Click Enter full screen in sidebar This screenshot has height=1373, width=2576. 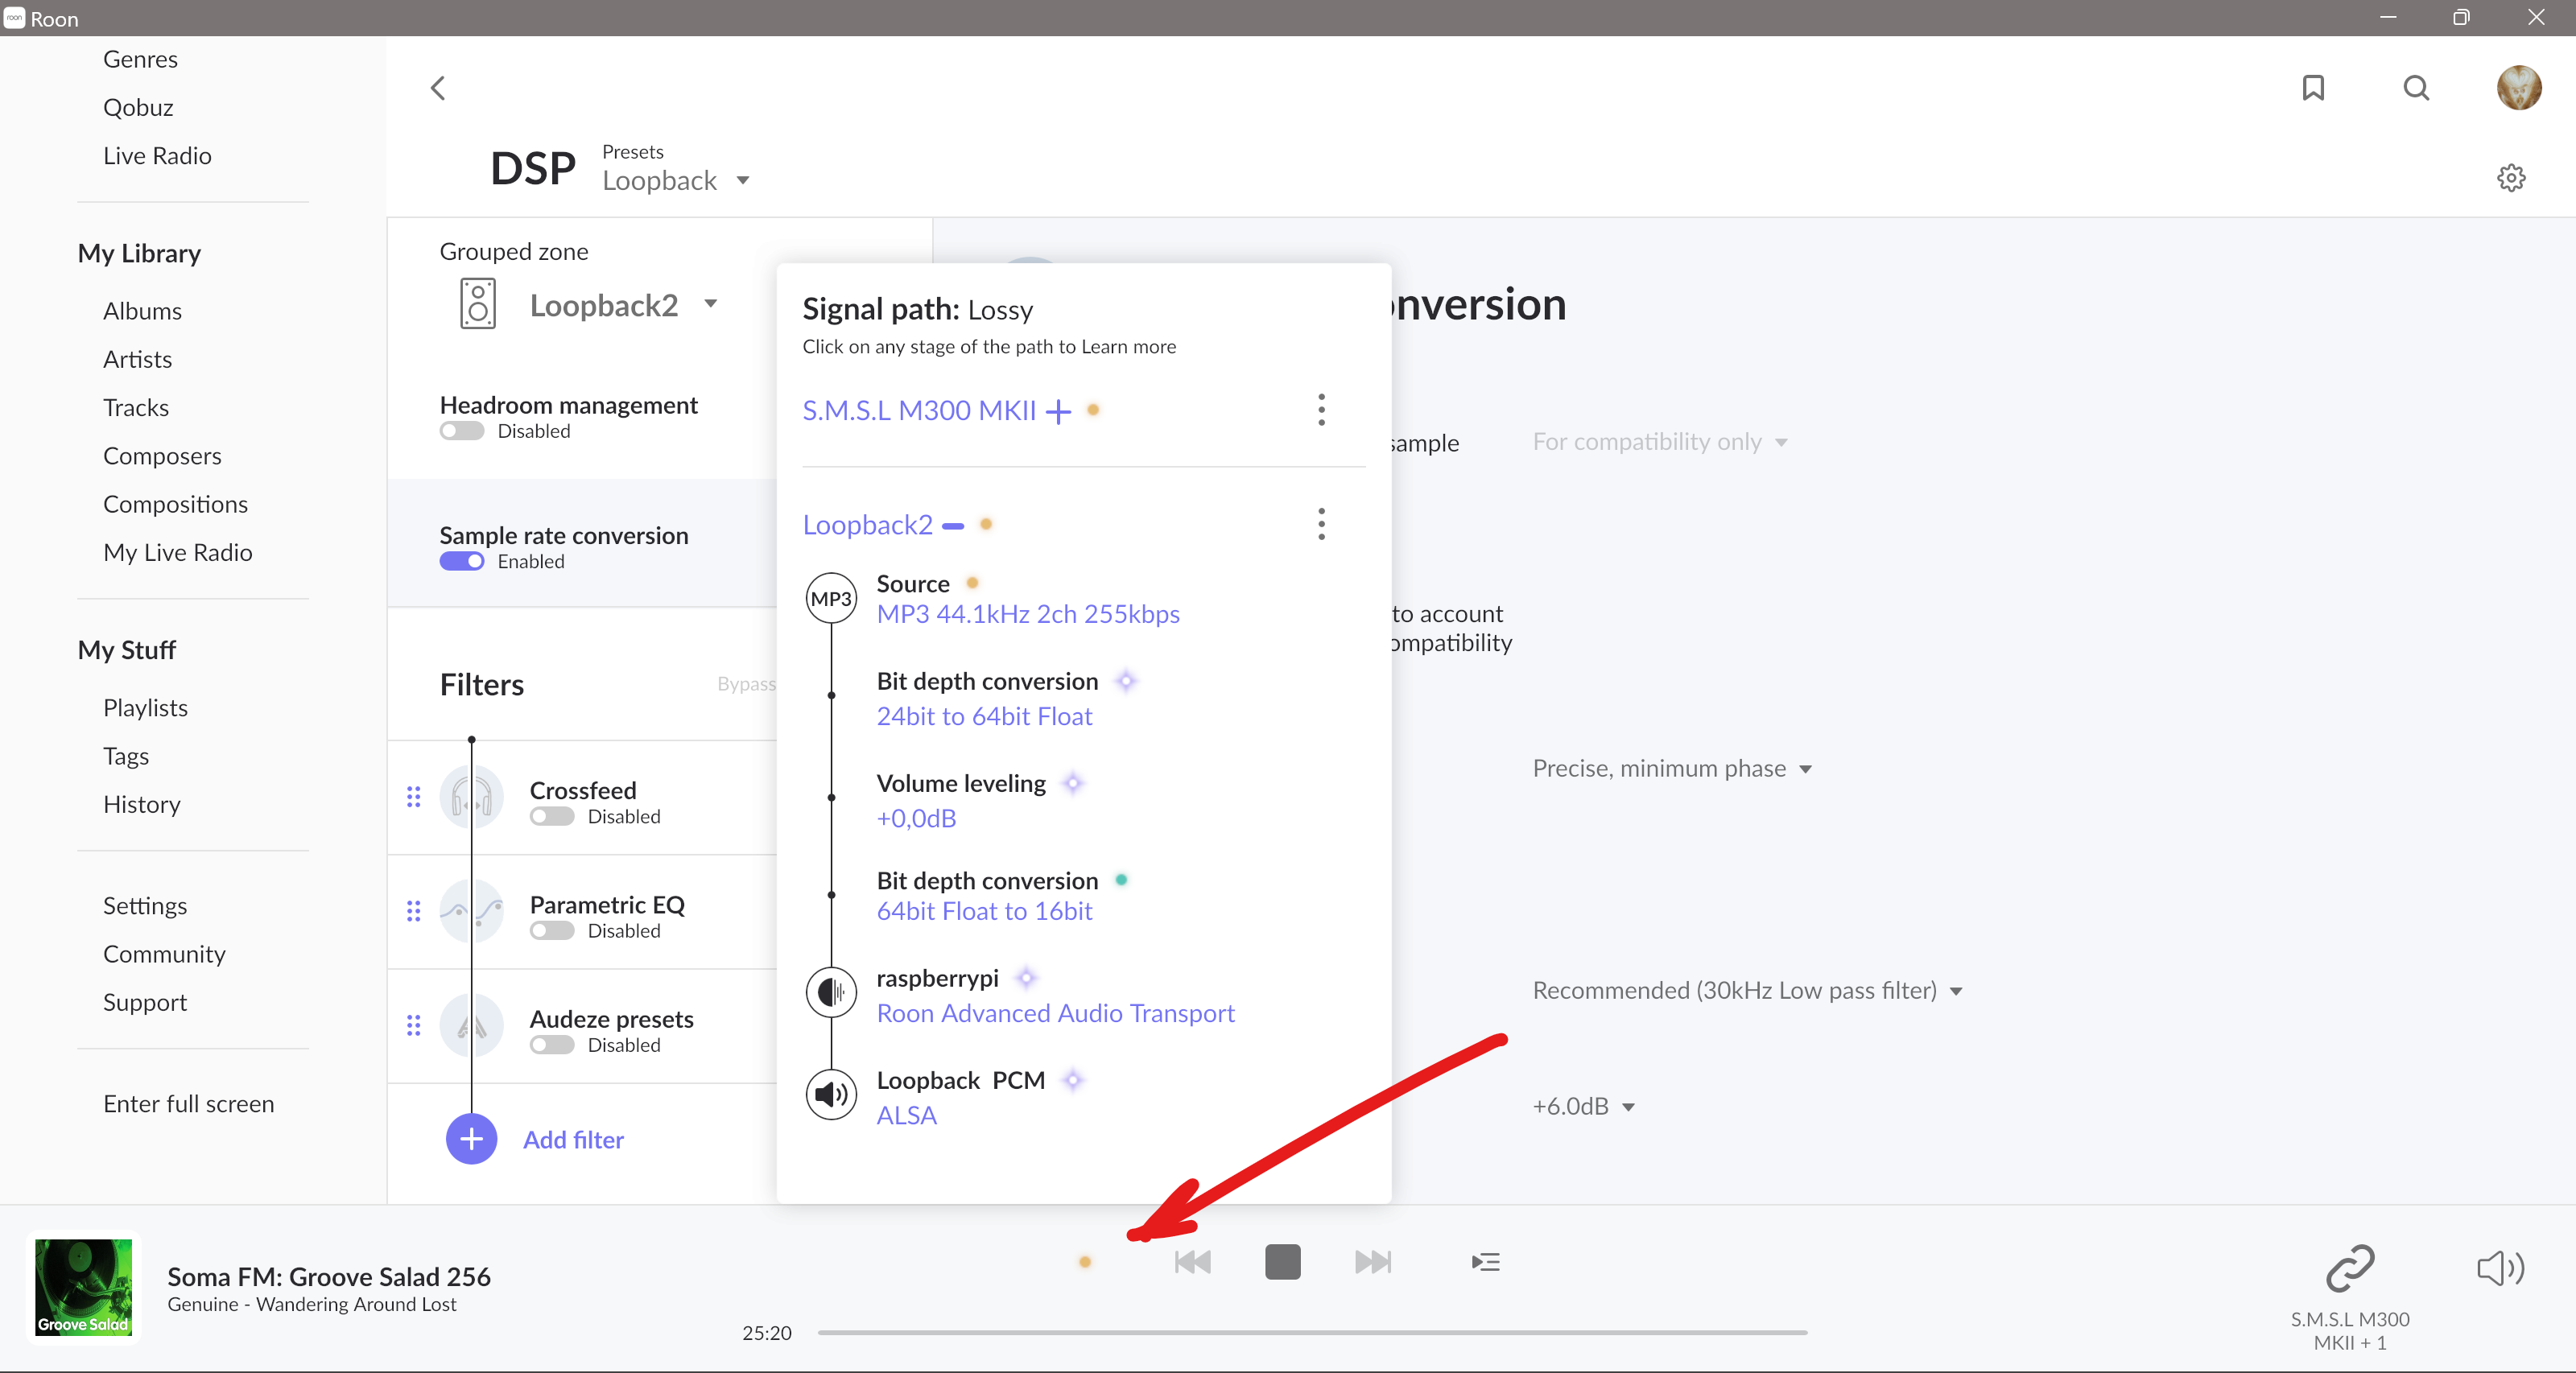[188, 1104]
